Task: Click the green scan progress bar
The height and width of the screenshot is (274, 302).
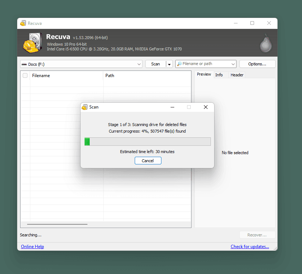Action: 148,141
